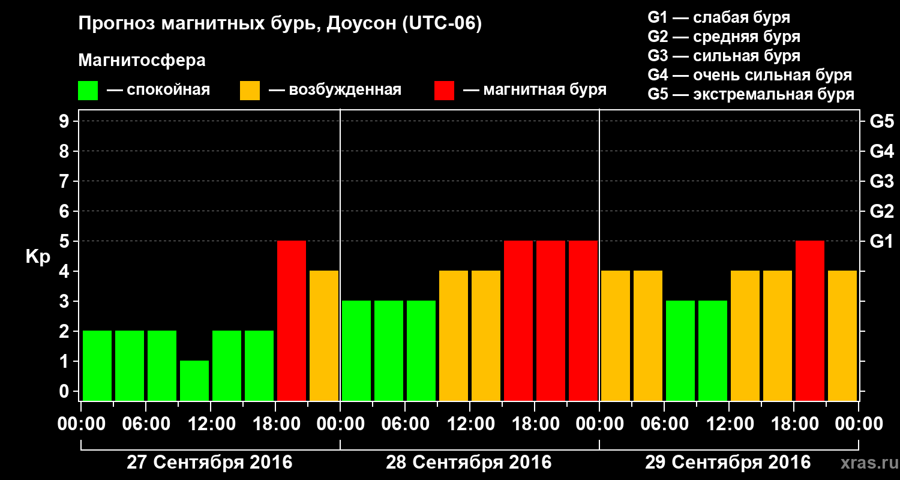Image resolution: width=900 pixels, height=480 pixels.
Task: Click the '29 Сентября 2016' date label
Action: (x=728, y=462)
